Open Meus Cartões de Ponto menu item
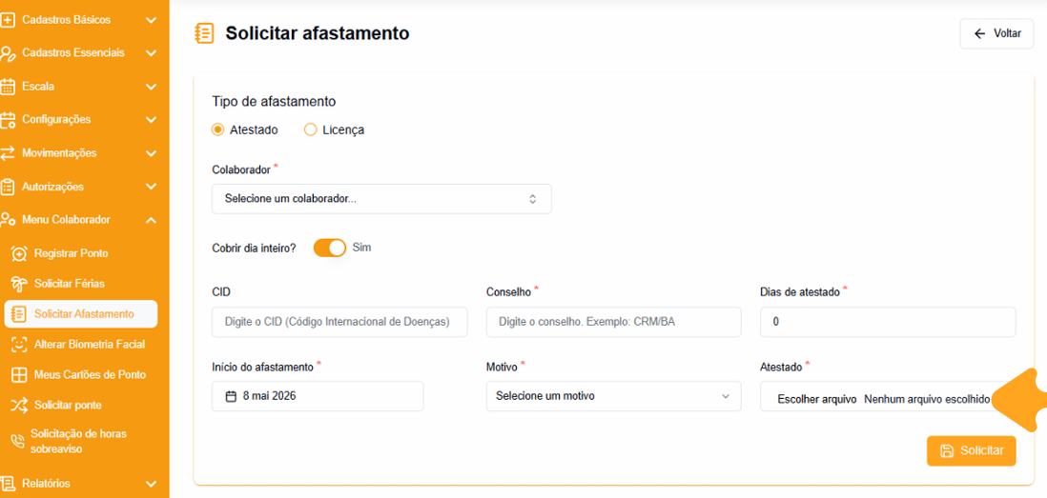1047x498 pixels. point(81,374)
